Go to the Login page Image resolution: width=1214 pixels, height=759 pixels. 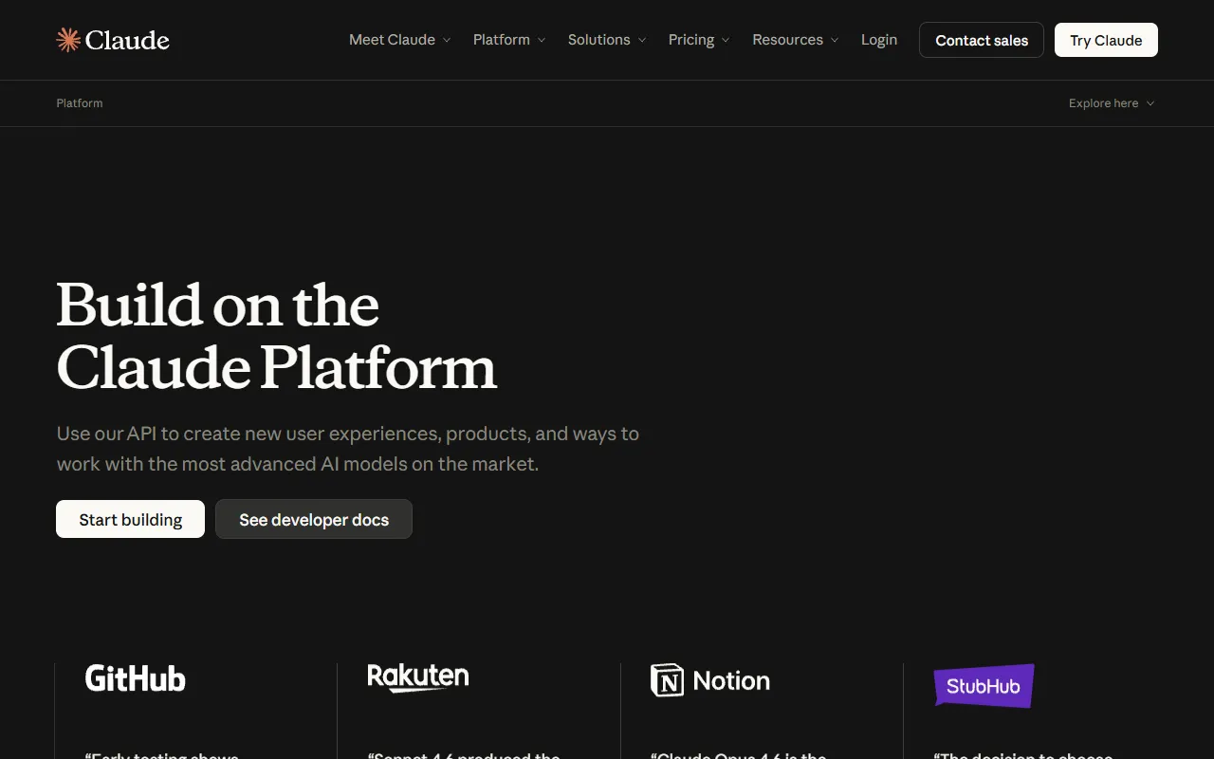pyautogui.click(x=878, y=40)
